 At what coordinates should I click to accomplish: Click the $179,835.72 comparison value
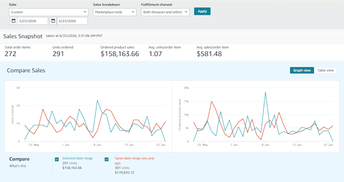pos(124,172)
